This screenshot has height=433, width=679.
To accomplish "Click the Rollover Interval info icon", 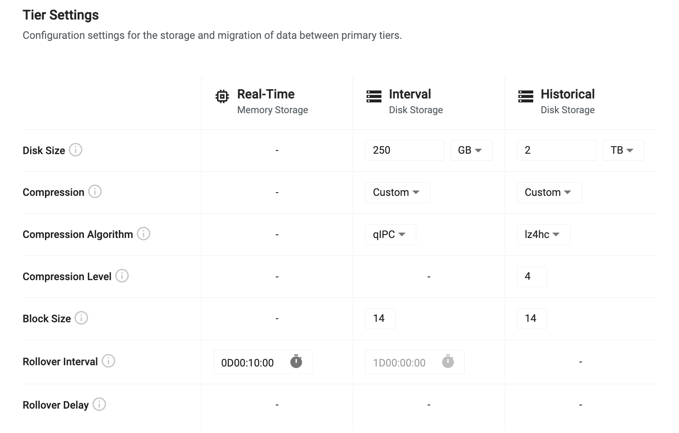I will 108,361.
